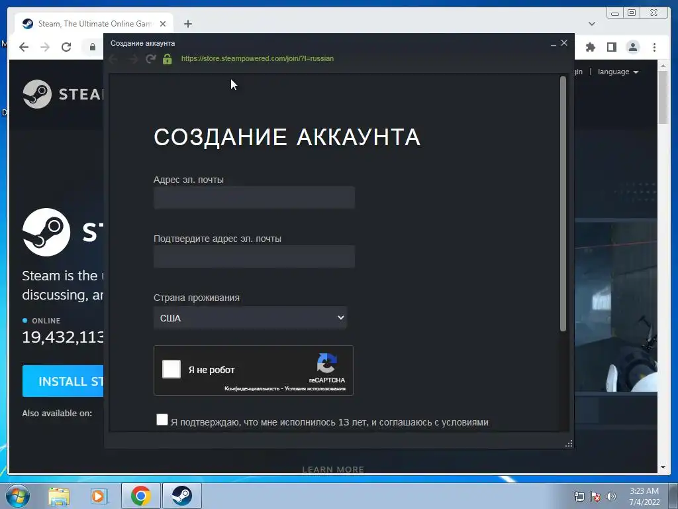Click the store.steampowered.com join URL

(x=258, y=58)
